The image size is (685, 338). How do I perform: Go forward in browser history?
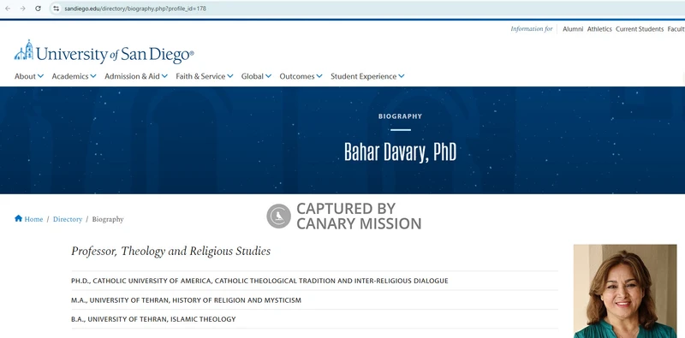[23, 9]
